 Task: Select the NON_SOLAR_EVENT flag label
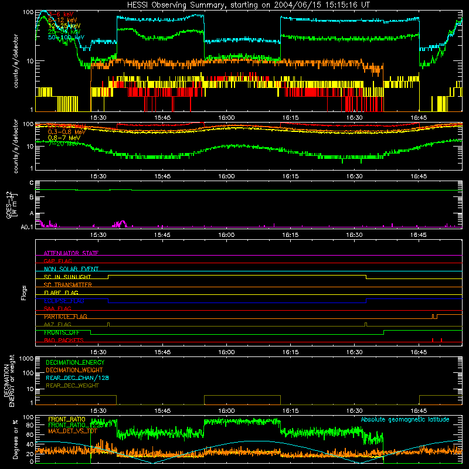tap(71, 269)
